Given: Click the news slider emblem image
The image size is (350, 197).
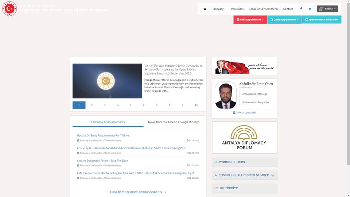Looking at the screenshot, I should pyautogui.click(x=107, y=81).
